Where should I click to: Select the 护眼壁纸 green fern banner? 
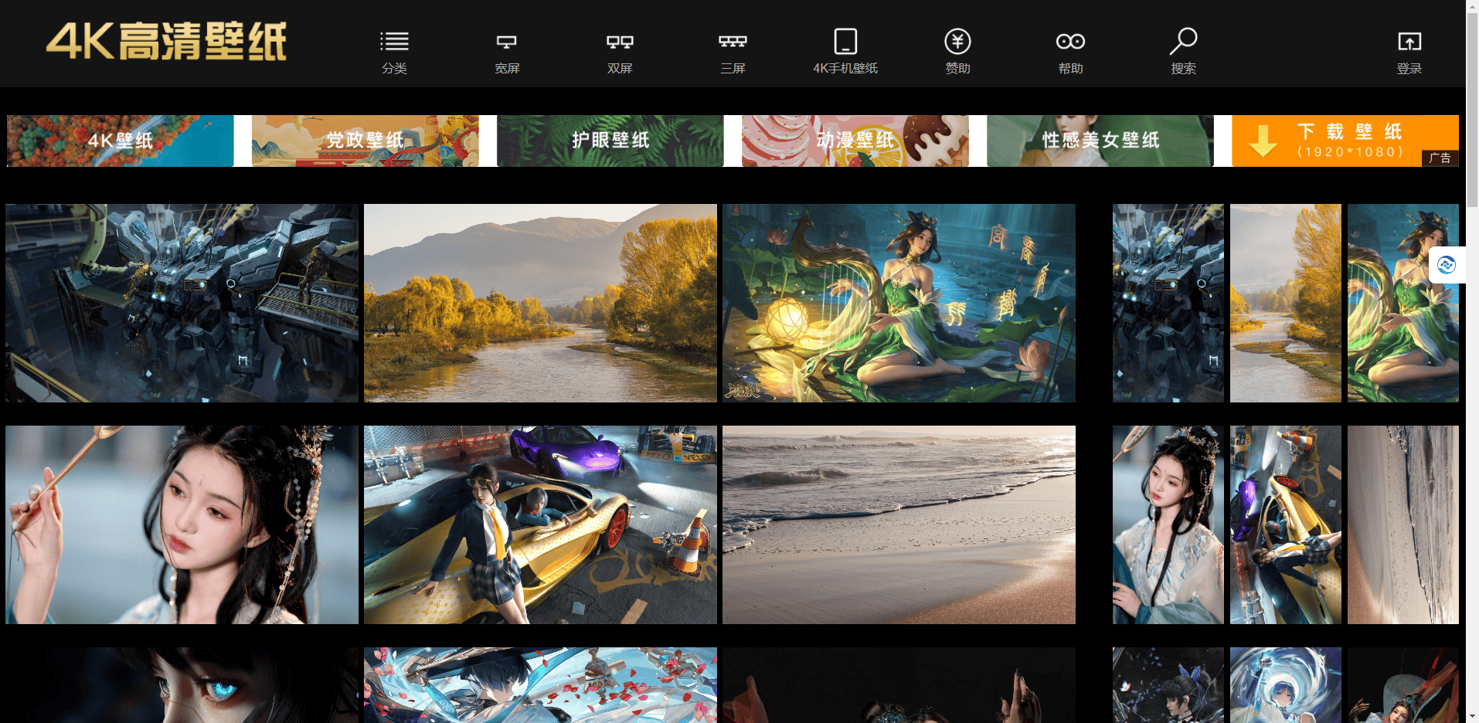610,141
